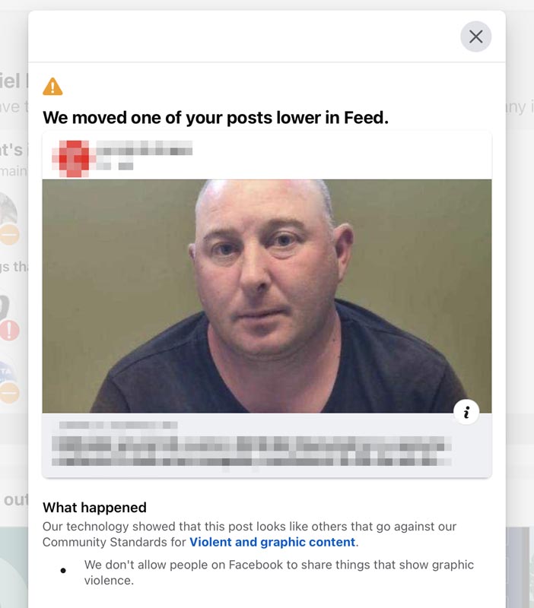The height and width of the screenshot is (608, 534).
Task: Click the pixelated red profile avatar
Action: [74, 159]
